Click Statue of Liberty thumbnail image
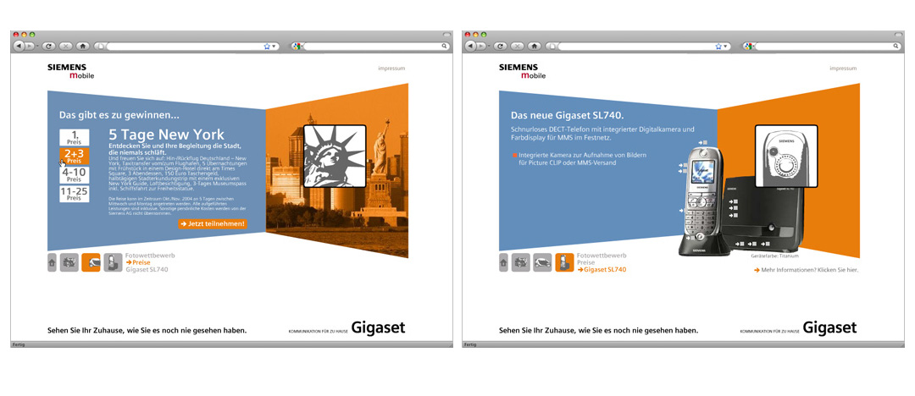 335,157
